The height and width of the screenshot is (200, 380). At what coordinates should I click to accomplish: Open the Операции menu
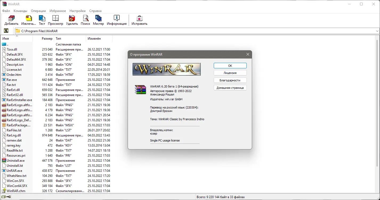(x=38, y=11)
